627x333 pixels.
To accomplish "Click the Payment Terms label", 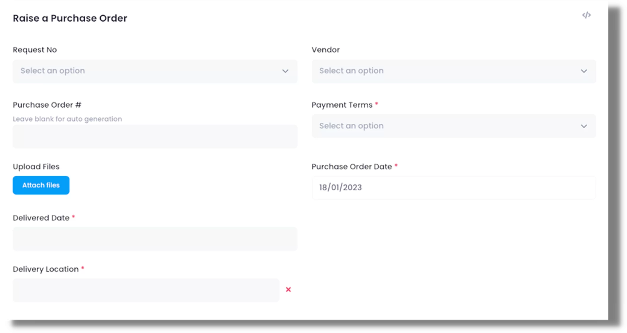I will tap(342, 105).
